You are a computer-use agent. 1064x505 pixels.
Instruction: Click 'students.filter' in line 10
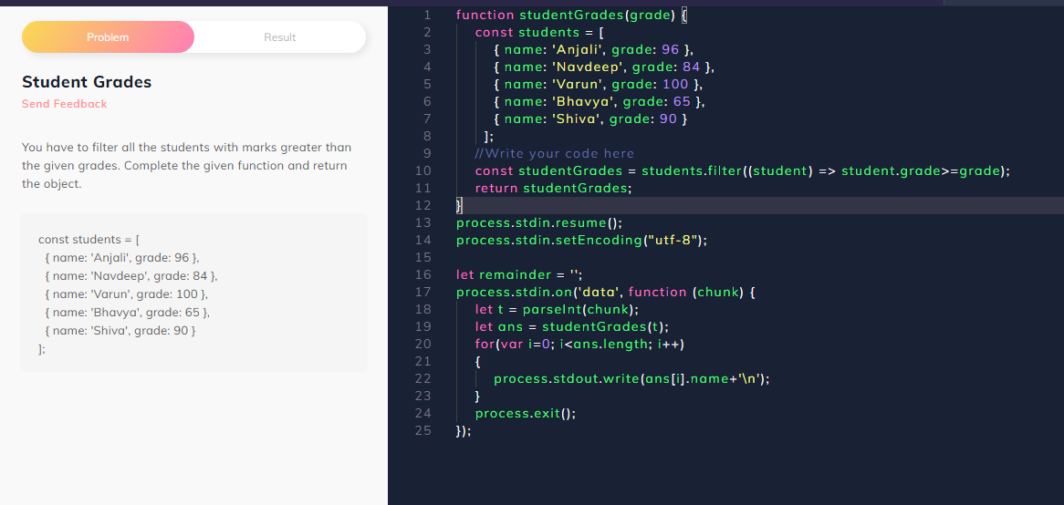point(692,170)
